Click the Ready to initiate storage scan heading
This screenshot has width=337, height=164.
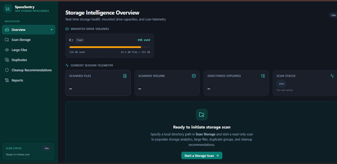(x=202, y=127)
